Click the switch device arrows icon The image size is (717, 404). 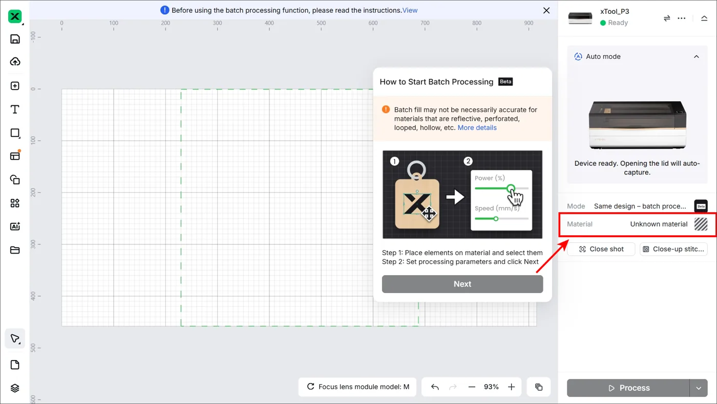pos(667,18)
